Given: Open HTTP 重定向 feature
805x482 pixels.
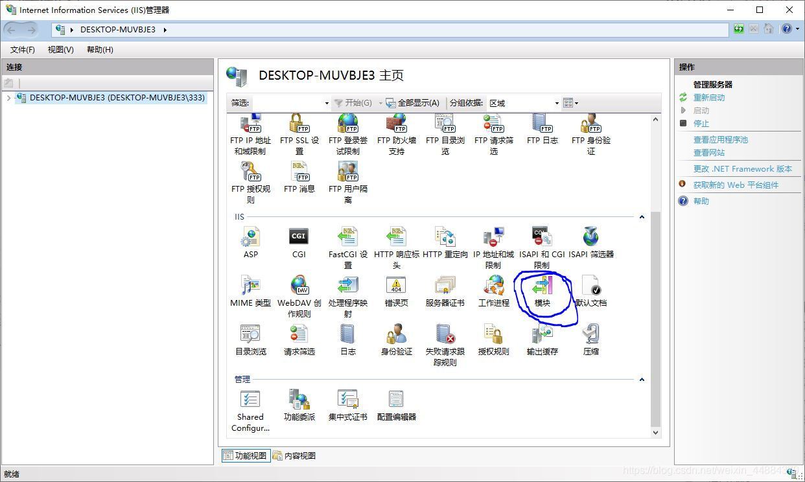Looking at the screenshot, I should click(x=445, y=242).
